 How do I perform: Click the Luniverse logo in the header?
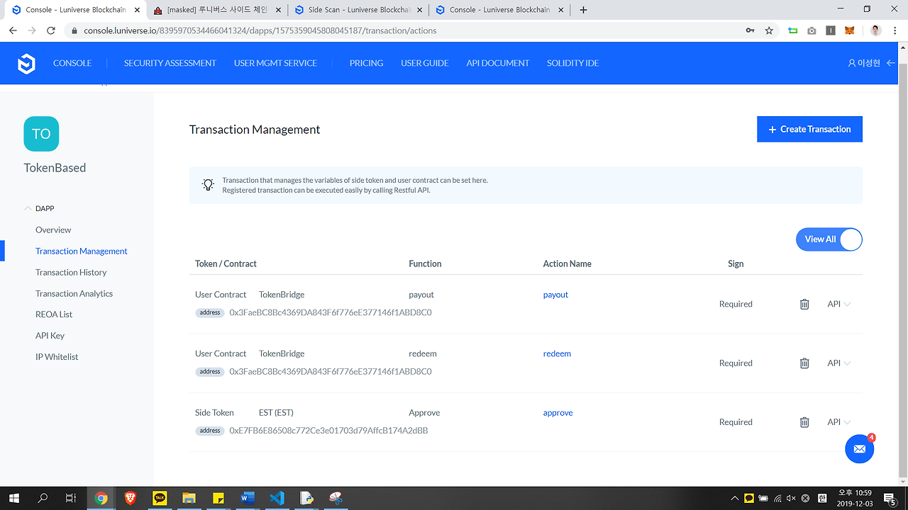[x=26, y=64]
